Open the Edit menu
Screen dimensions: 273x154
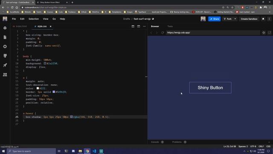pyautogui.click(x=22, y=19)
